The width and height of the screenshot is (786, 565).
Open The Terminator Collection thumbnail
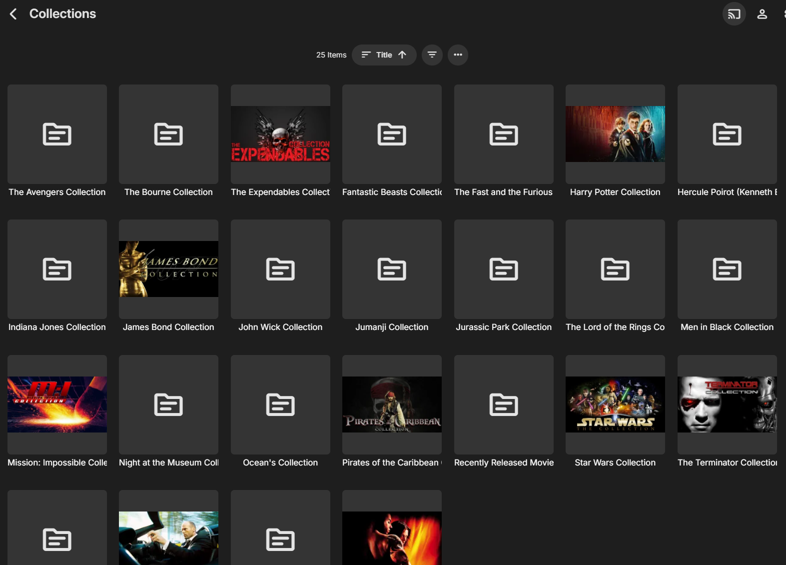(727, 404)
